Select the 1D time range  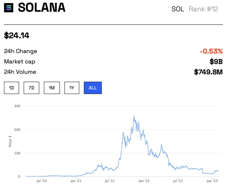(11, 88)
